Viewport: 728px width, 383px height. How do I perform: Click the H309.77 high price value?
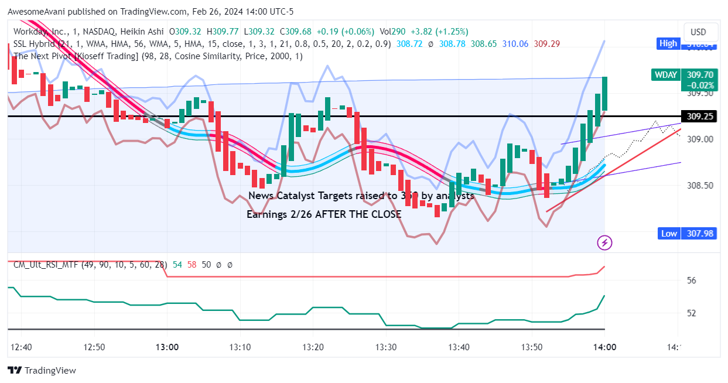click(x=223, y=32)
